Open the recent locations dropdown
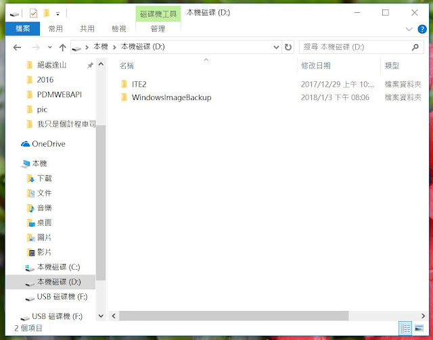433x340 pixels. pos(49,47)
